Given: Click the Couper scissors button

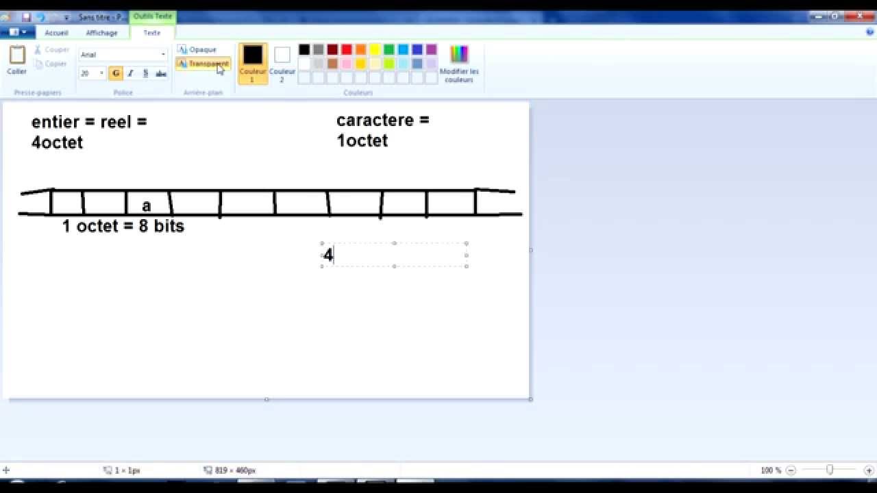Looking at the screenshot, I should 52,50.
